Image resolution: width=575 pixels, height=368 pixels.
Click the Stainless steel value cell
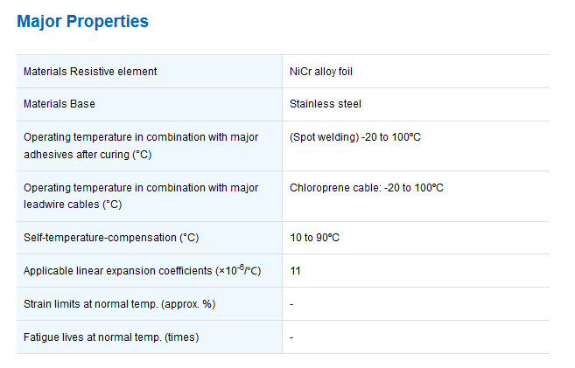(416, 104)
